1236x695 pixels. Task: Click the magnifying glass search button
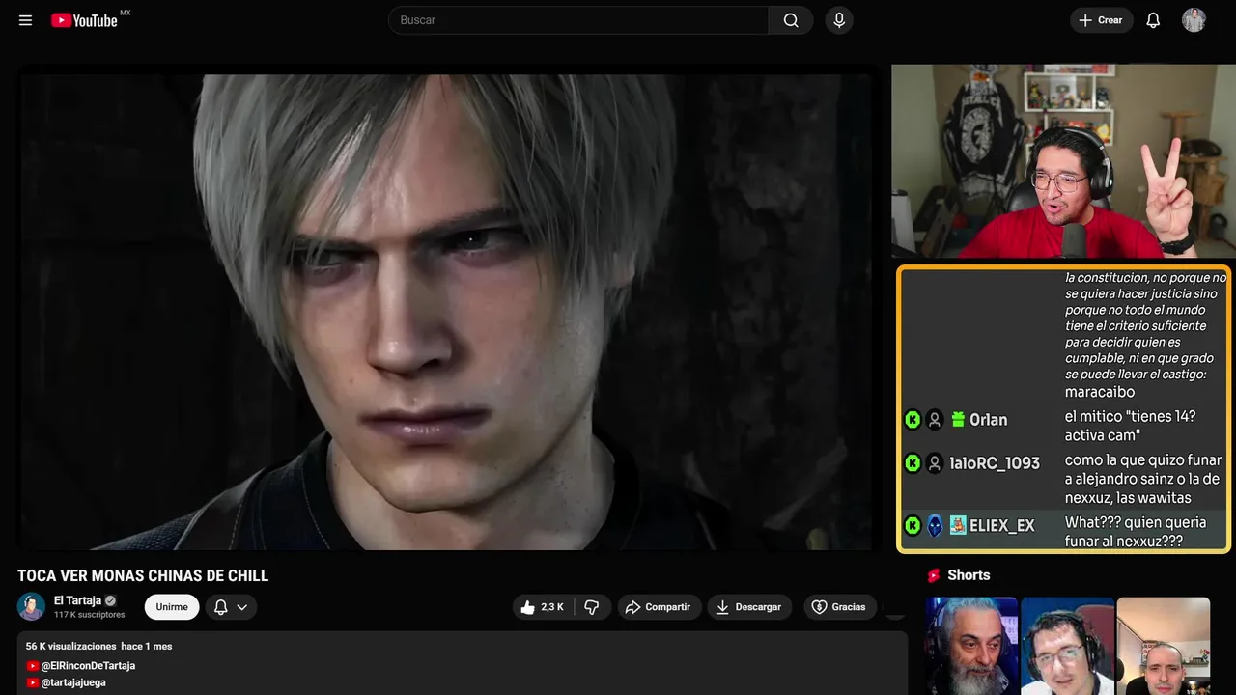(791, 20)
